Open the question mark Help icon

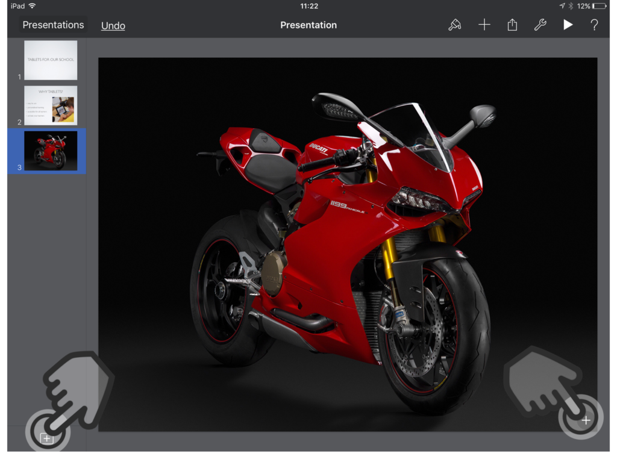pyautogui.click(x=594, y=25)
